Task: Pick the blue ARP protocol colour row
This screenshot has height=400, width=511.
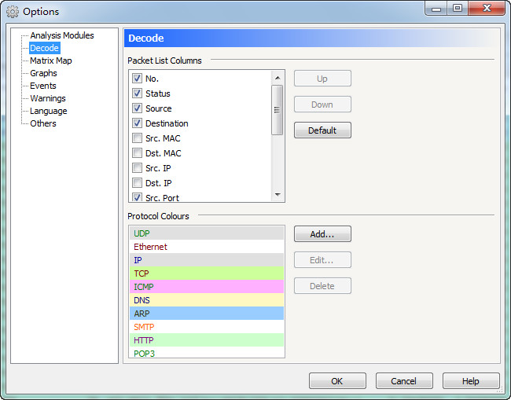Action: click(206, 314)
